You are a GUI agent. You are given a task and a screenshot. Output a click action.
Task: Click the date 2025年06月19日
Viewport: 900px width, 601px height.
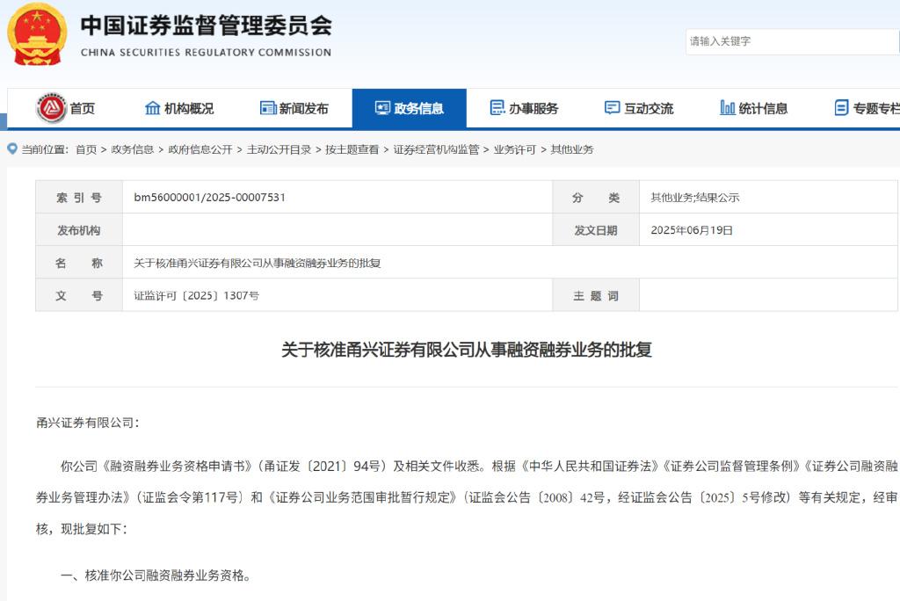tap(692, 230)
